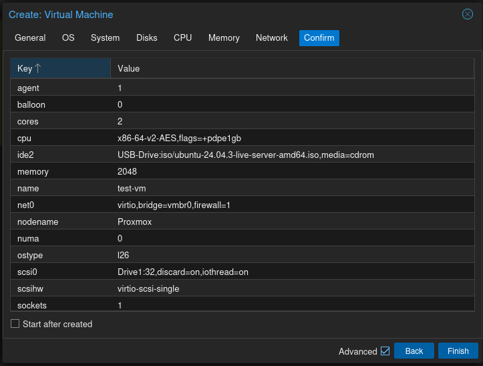Click Finish to create the VM

[x=458, y=351]
